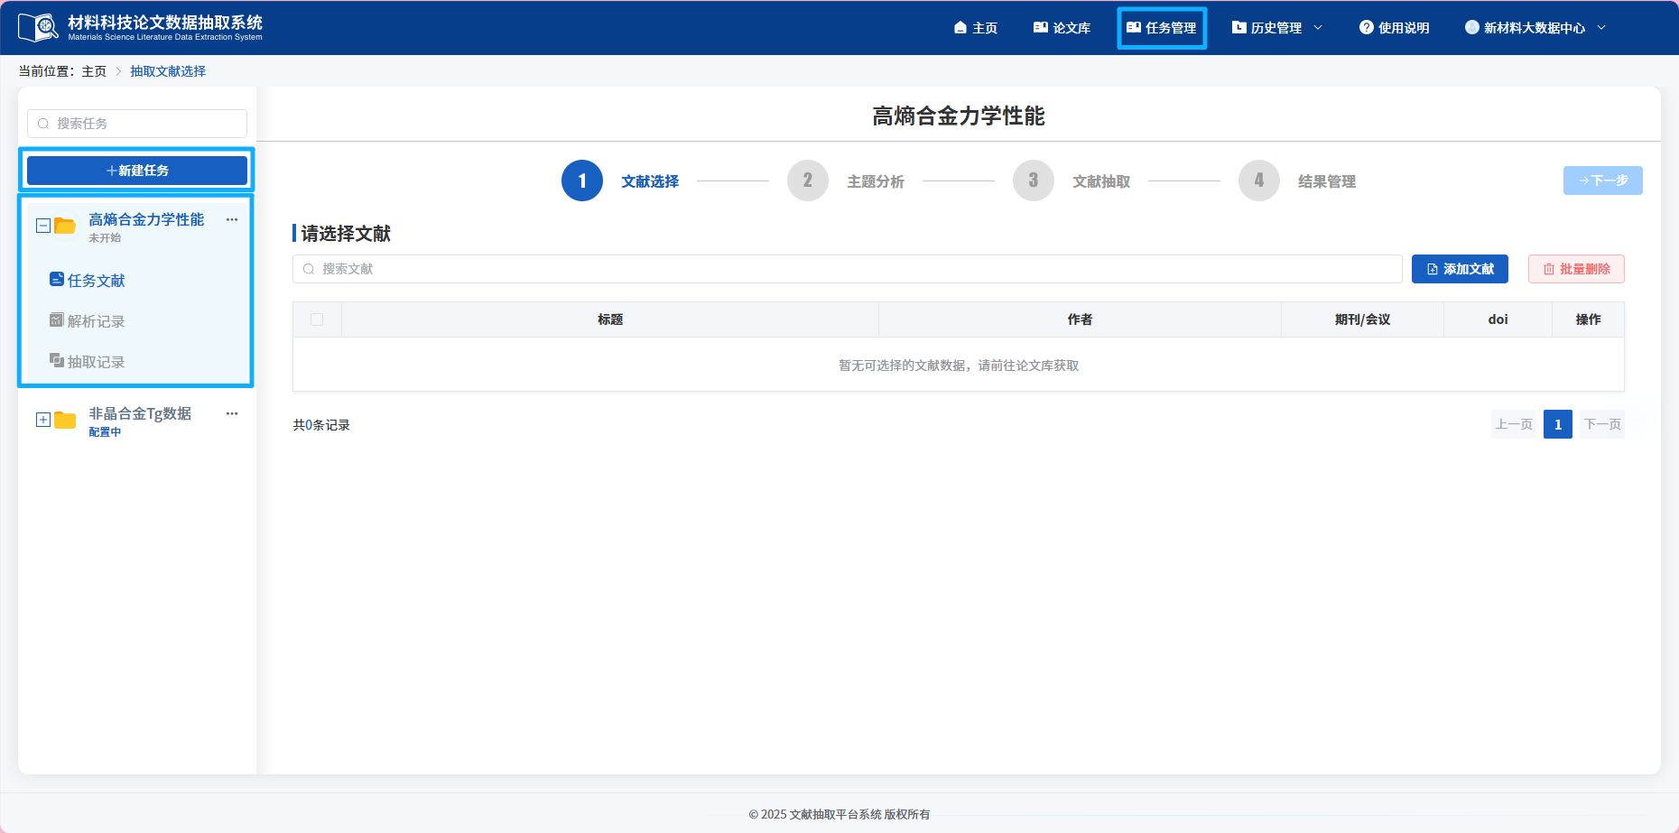Click the folder icon of 高熵合金力学性能

tap(63, 227)
